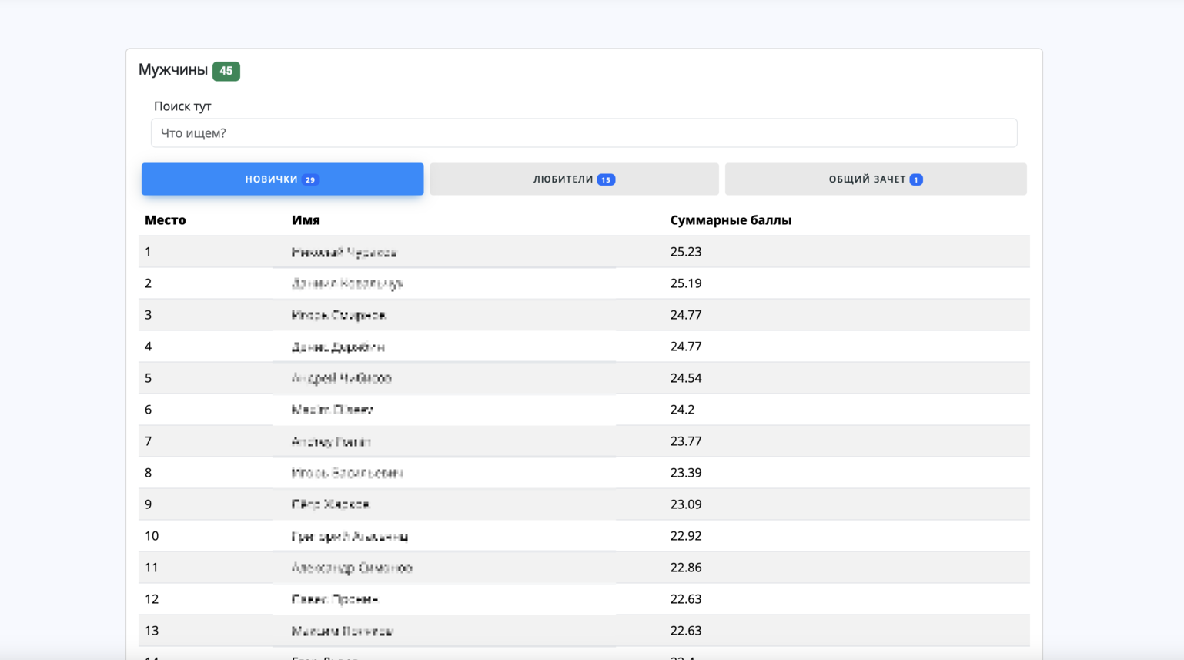This screenshot has width=1184, height=660.
Task: Click the green 45 badge beside Мужчины
Action: pyautogui.click(x=226, y=71)
